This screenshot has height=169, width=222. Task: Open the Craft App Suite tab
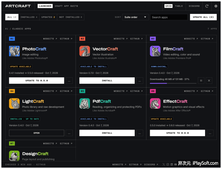[66, 6]
